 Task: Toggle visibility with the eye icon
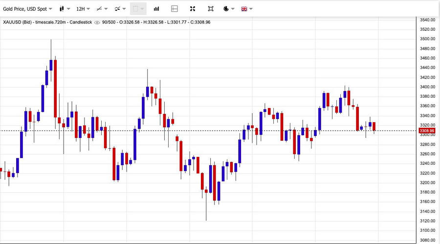point(97,22)
